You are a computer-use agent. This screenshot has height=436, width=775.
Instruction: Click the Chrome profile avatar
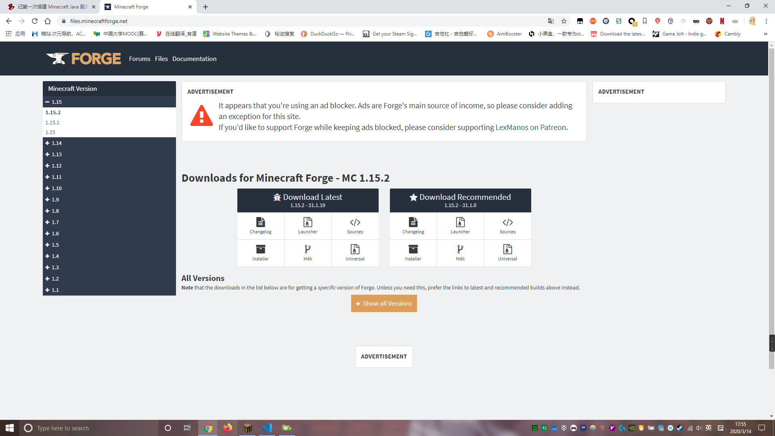coord(752,21)
